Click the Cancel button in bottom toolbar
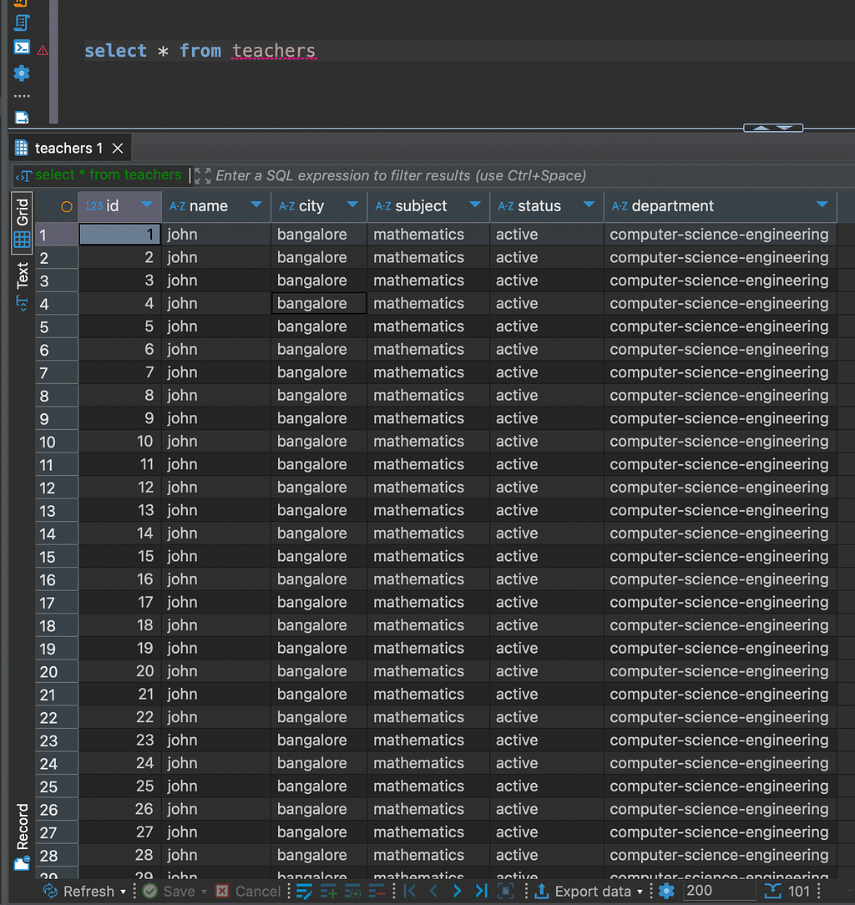Image resolution: width=855 pixels, height=905 pixels. [x=248, y=891]
